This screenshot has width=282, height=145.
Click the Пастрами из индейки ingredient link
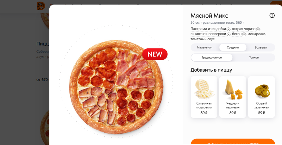point(208,29)
